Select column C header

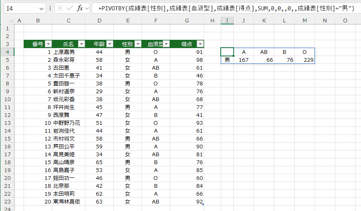[x=68, y=21]
